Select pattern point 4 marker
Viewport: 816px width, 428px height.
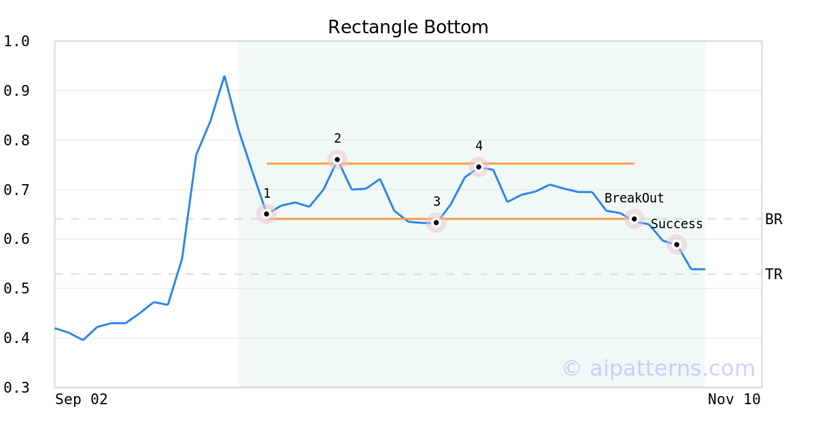[x=479, y=167]
